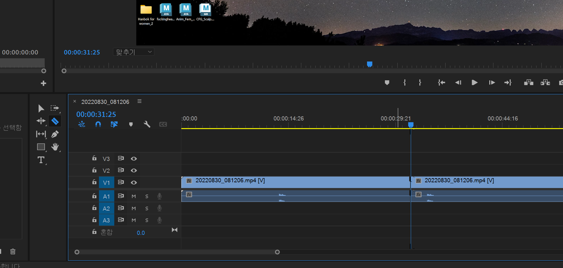This screenshot has width=563, height=268.
Task: Select second 20220830_081206.mp4 video clip after cut
Action: (487, 182)
